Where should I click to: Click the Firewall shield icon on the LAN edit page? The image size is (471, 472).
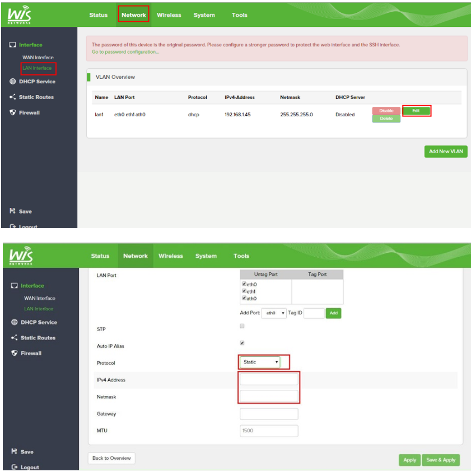[x=15, y=353]
